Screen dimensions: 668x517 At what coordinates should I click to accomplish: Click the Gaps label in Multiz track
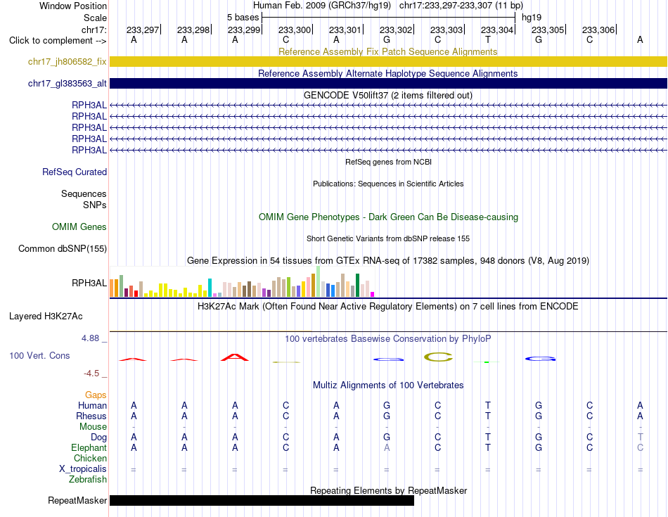tap(96, 395)
